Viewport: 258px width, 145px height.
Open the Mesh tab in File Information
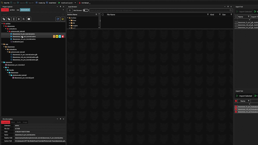point(13,122)
